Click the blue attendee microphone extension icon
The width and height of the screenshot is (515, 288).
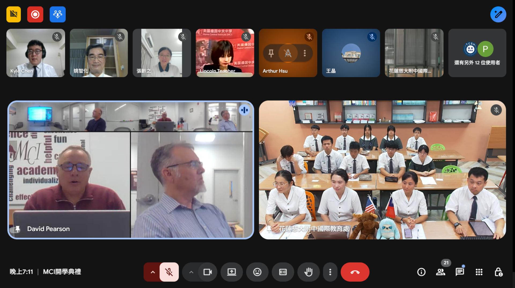pyautogui.click(x=57, y=14)
